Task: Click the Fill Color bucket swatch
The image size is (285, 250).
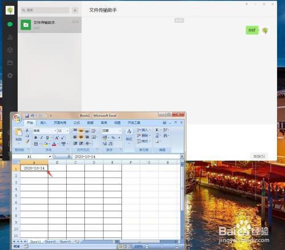Action: 46,144
